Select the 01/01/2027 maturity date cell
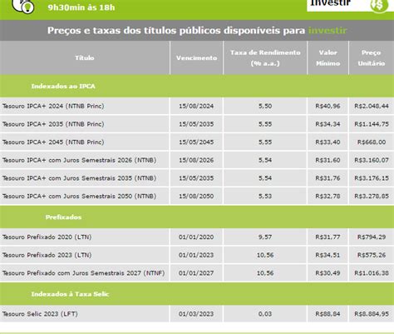This screenshot has width=394, height=334. (196, 273)
